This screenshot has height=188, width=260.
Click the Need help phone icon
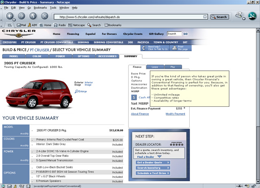[x=144, y=48]
